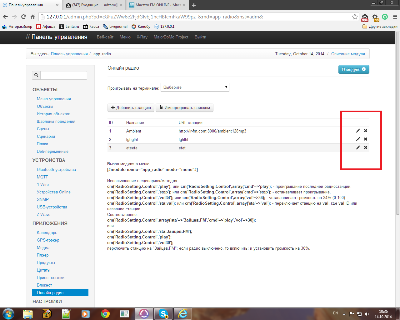The width and height of the screenshot is (400, 320).
Task: Open the terminal selection dropdown 'Выберите'
Action: point(195,87)
